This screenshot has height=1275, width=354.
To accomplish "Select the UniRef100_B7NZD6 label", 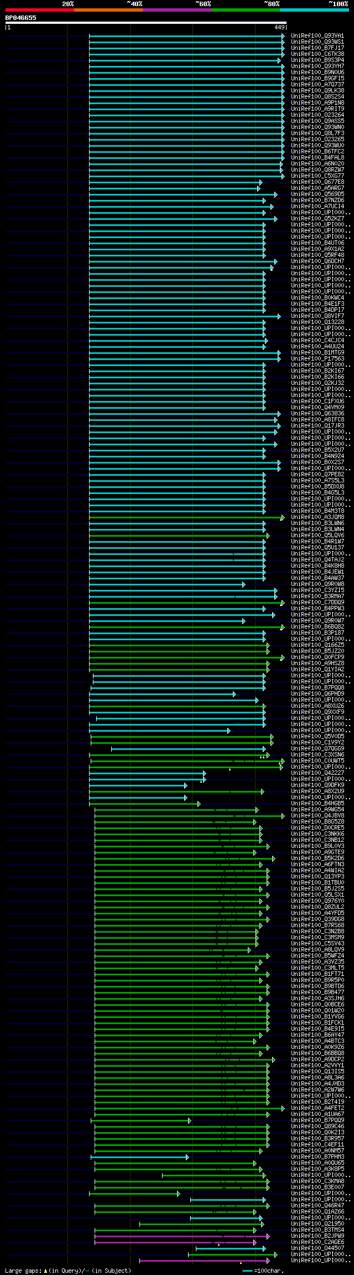I will (x=317, y=200).
